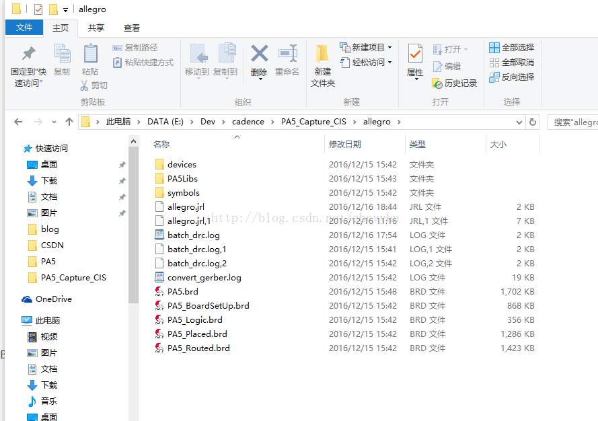Navigate up one folder level arrow
The width and height of the screenshot is (598, 421).
69,122
